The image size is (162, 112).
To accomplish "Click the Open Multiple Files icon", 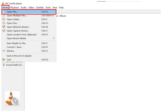I will pos(4,15).
